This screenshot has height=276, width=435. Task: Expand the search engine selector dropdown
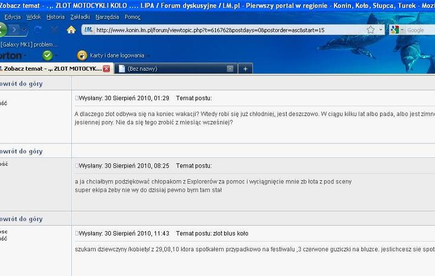402,30
